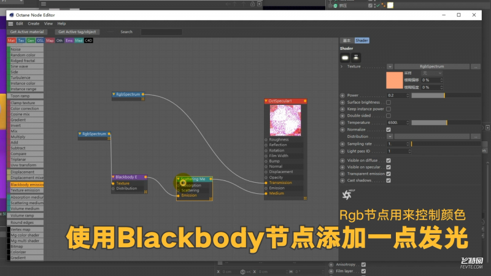Click the upper RgbSpectrum node output port
The image size is (491, 276).
coord(143,94)
